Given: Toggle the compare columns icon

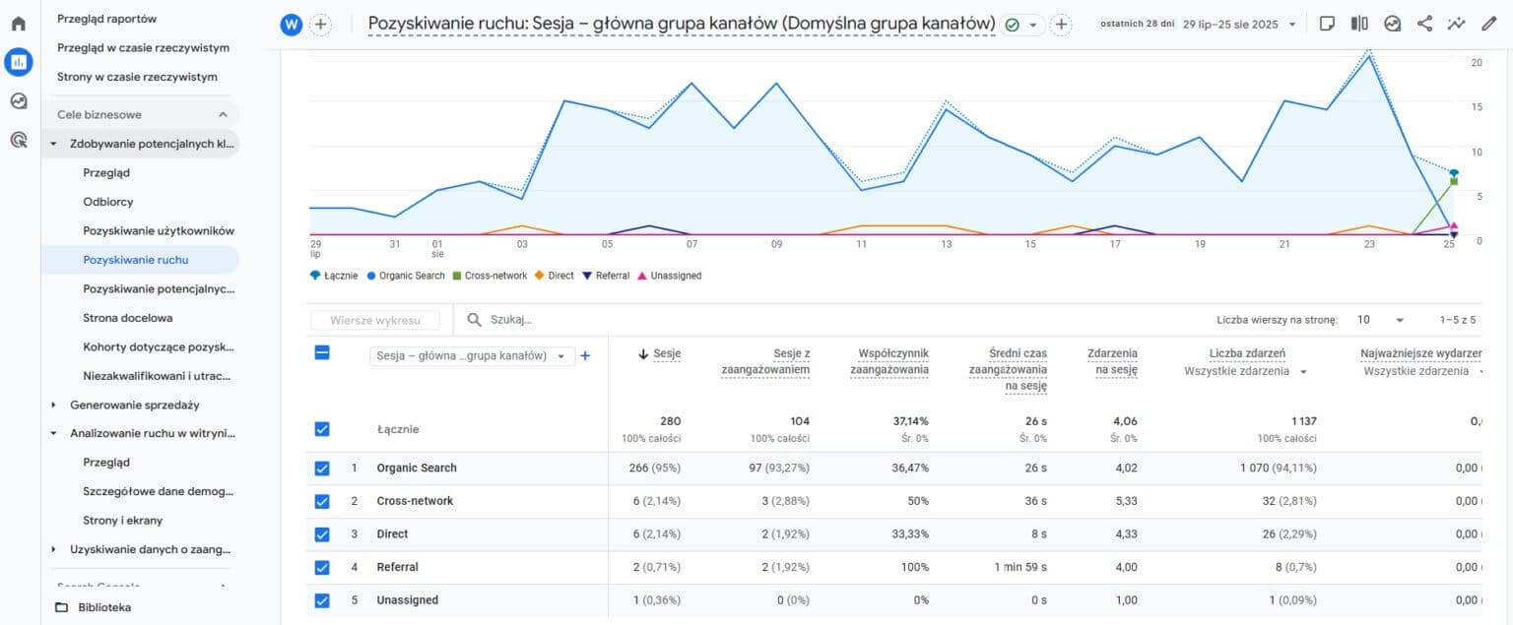Looking at the screenshot, I should tap(1359, 24).
